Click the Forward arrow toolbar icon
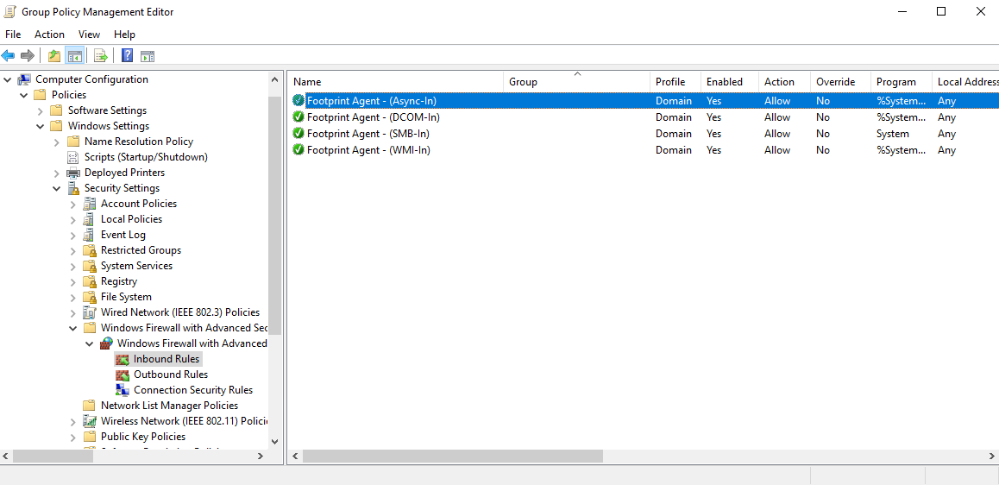 (x=28, y=56)
